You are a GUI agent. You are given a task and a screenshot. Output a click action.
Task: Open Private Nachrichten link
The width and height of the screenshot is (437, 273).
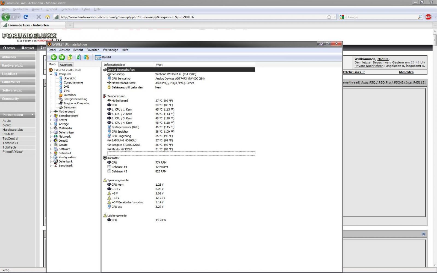pyautogui.click(x=369, y=66)
